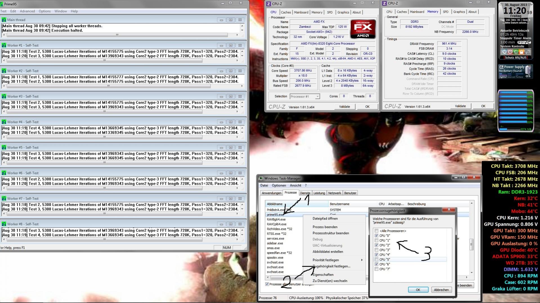Click the Task-Manager vertical scrollbar thumb
This screenshot has width=540, height=303.
[x=472, y=244]
